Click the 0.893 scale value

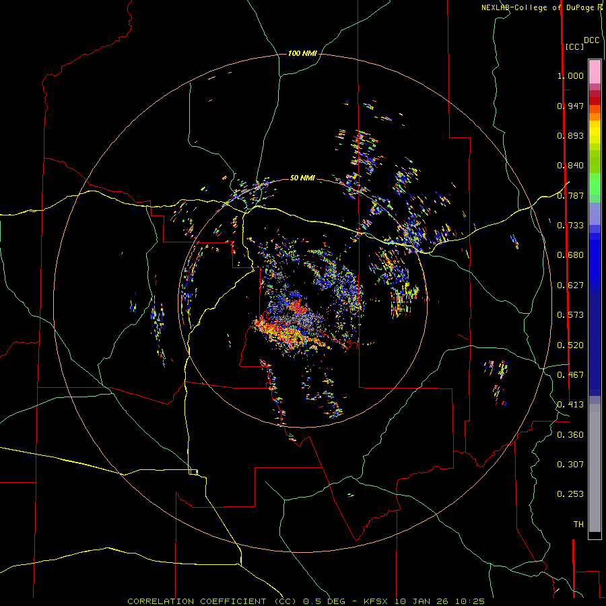(570, 135)
